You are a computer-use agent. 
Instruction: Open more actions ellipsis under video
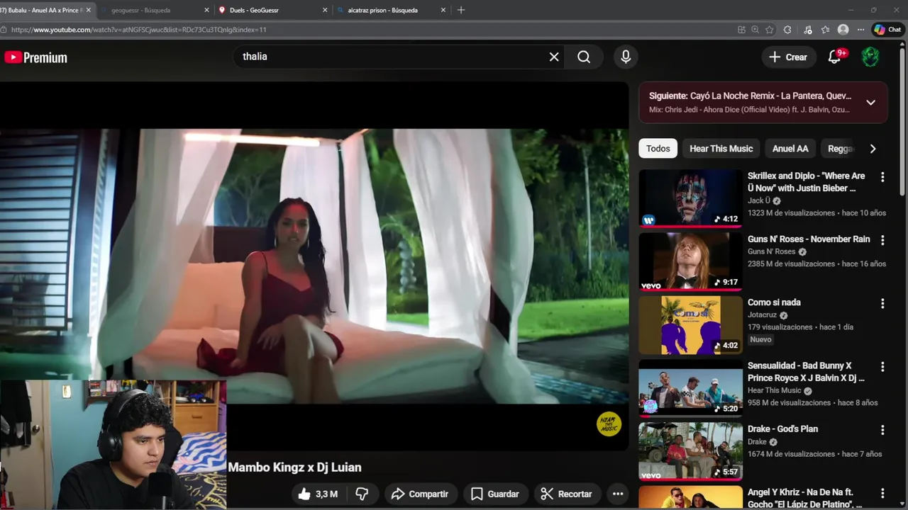618,494
